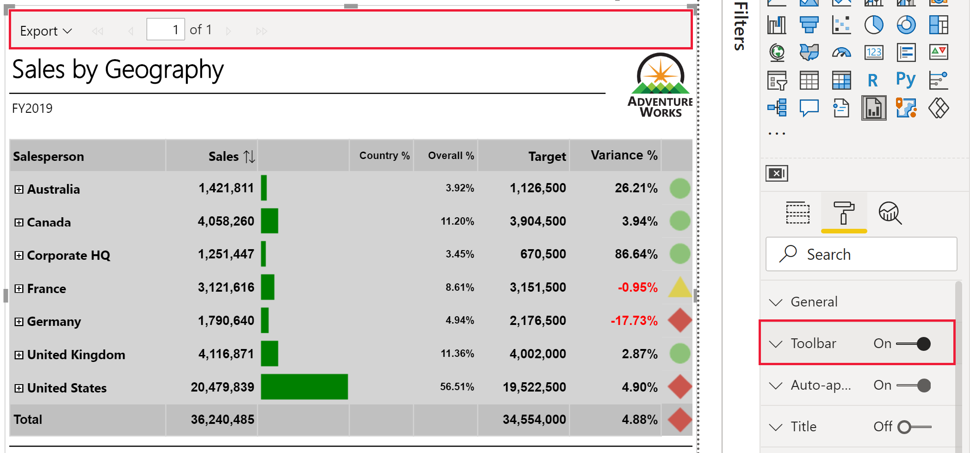
Task: Select the R script visual
Action: point(873,80)
